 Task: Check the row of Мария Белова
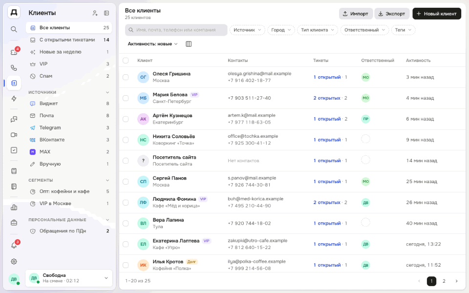click(x=126, y=98)
